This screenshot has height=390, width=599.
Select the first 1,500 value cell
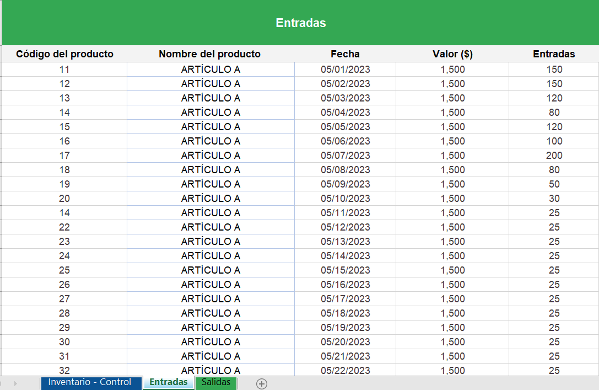tap(452, 70)
